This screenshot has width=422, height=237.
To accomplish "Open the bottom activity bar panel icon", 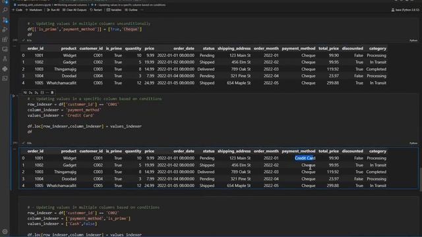I will point(5,78).
